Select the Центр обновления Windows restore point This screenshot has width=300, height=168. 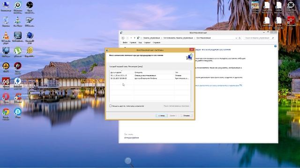coord(150,78)
